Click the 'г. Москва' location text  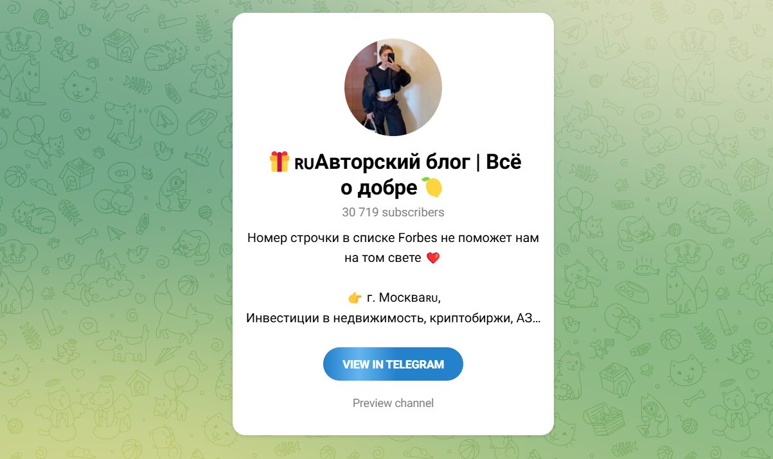[396, 298]
